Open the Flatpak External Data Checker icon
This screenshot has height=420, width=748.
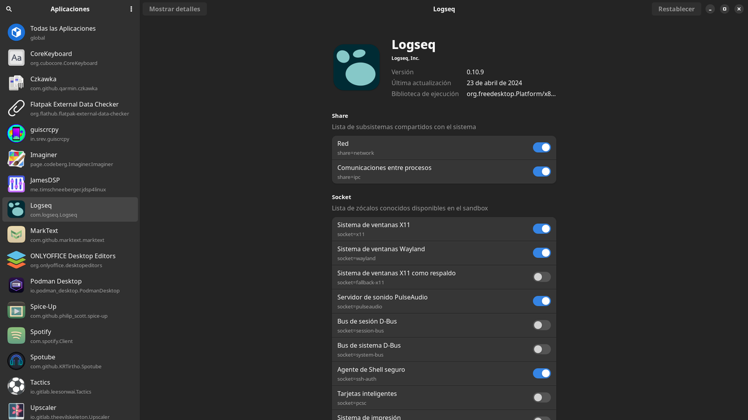(16, 108)
